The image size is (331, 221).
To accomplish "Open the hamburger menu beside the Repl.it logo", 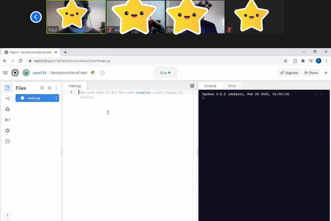I will tap(5, 73).
